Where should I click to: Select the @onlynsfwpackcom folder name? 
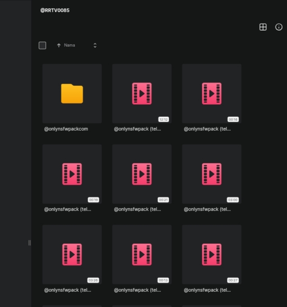pyautogui.click(x=66, y=129)
